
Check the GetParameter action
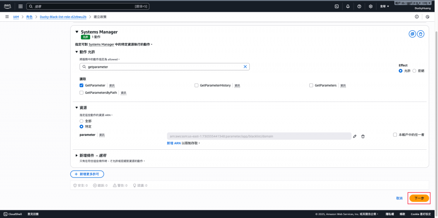pos(82,85)
